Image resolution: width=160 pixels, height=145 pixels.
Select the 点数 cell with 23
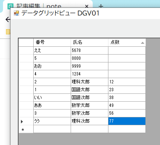pos(127,90)
